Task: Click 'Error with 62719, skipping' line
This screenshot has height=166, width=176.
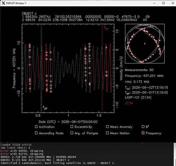Action: click(22, 154)
